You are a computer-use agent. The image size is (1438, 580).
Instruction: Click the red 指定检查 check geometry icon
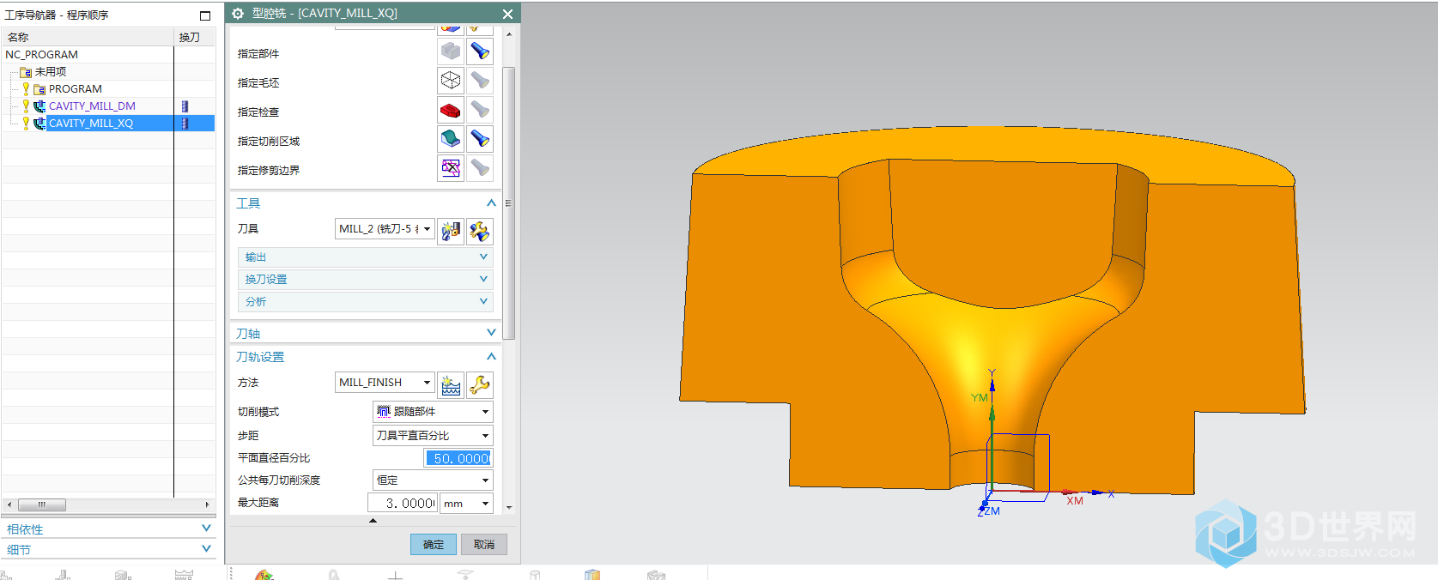click(451, 111)
